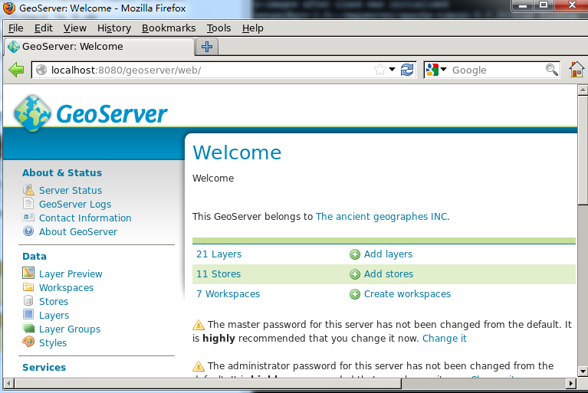Open the Styles link
The width and height of the screenshot is (588, 393).
click(x=53, y=342)
